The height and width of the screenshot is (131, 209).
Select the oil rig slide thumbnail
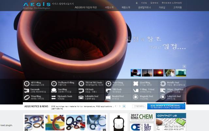click(x=147, y=73)
